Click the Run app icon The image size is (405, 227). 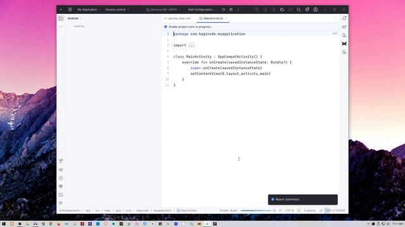click(223, 9)
